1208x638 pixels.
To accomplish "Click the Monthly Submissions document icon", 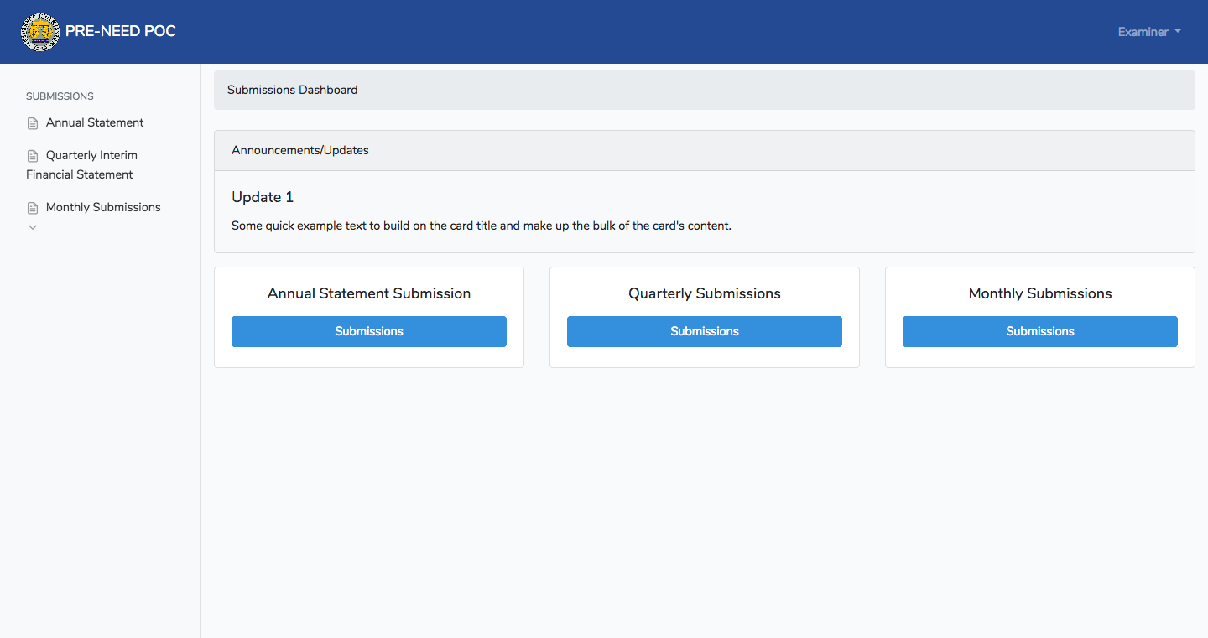I will 33,208.
